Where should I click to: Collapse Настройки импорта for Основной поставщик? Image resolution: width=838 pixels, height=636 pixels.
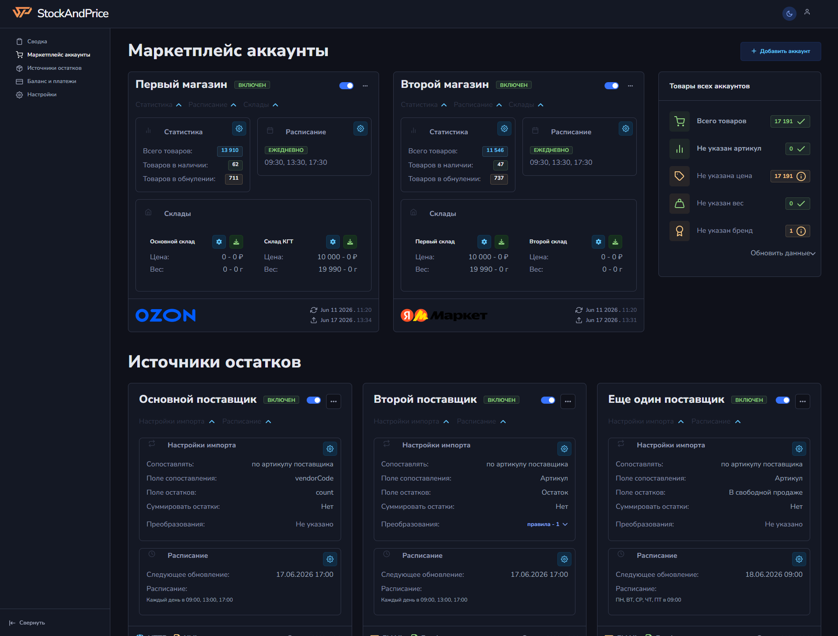(177, 421)
